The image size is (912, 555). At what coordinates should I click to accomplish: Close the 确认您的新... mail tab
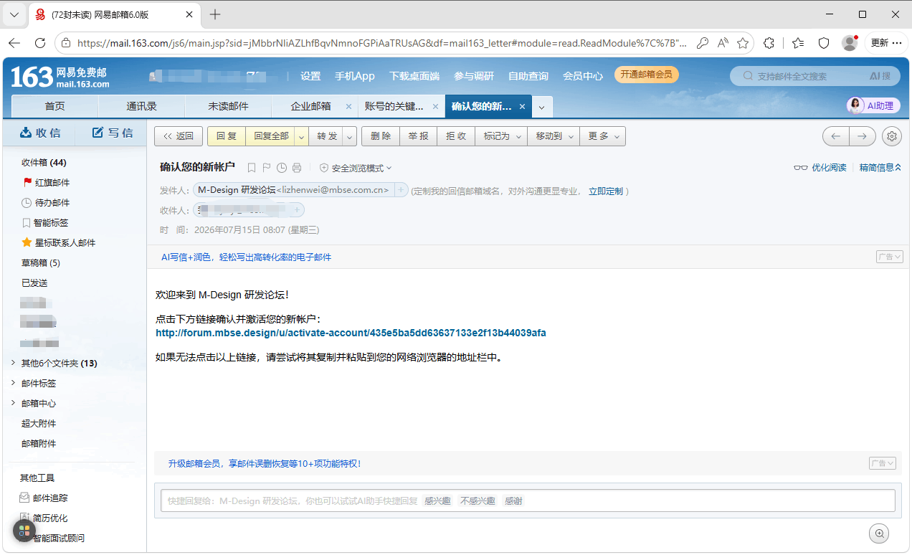pos(522,107)
